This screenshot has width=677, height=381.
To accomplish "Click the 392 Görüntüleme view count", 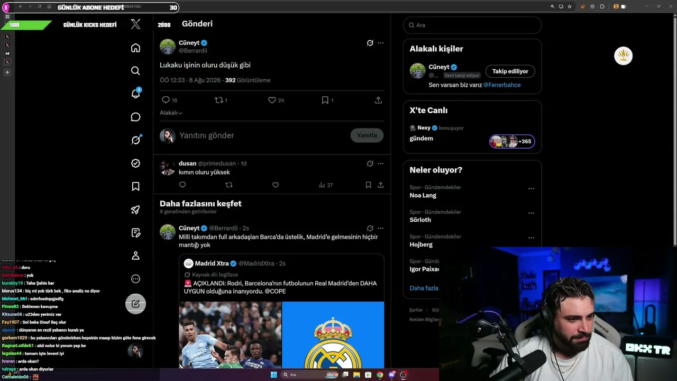I will click(x=248, y=80).
